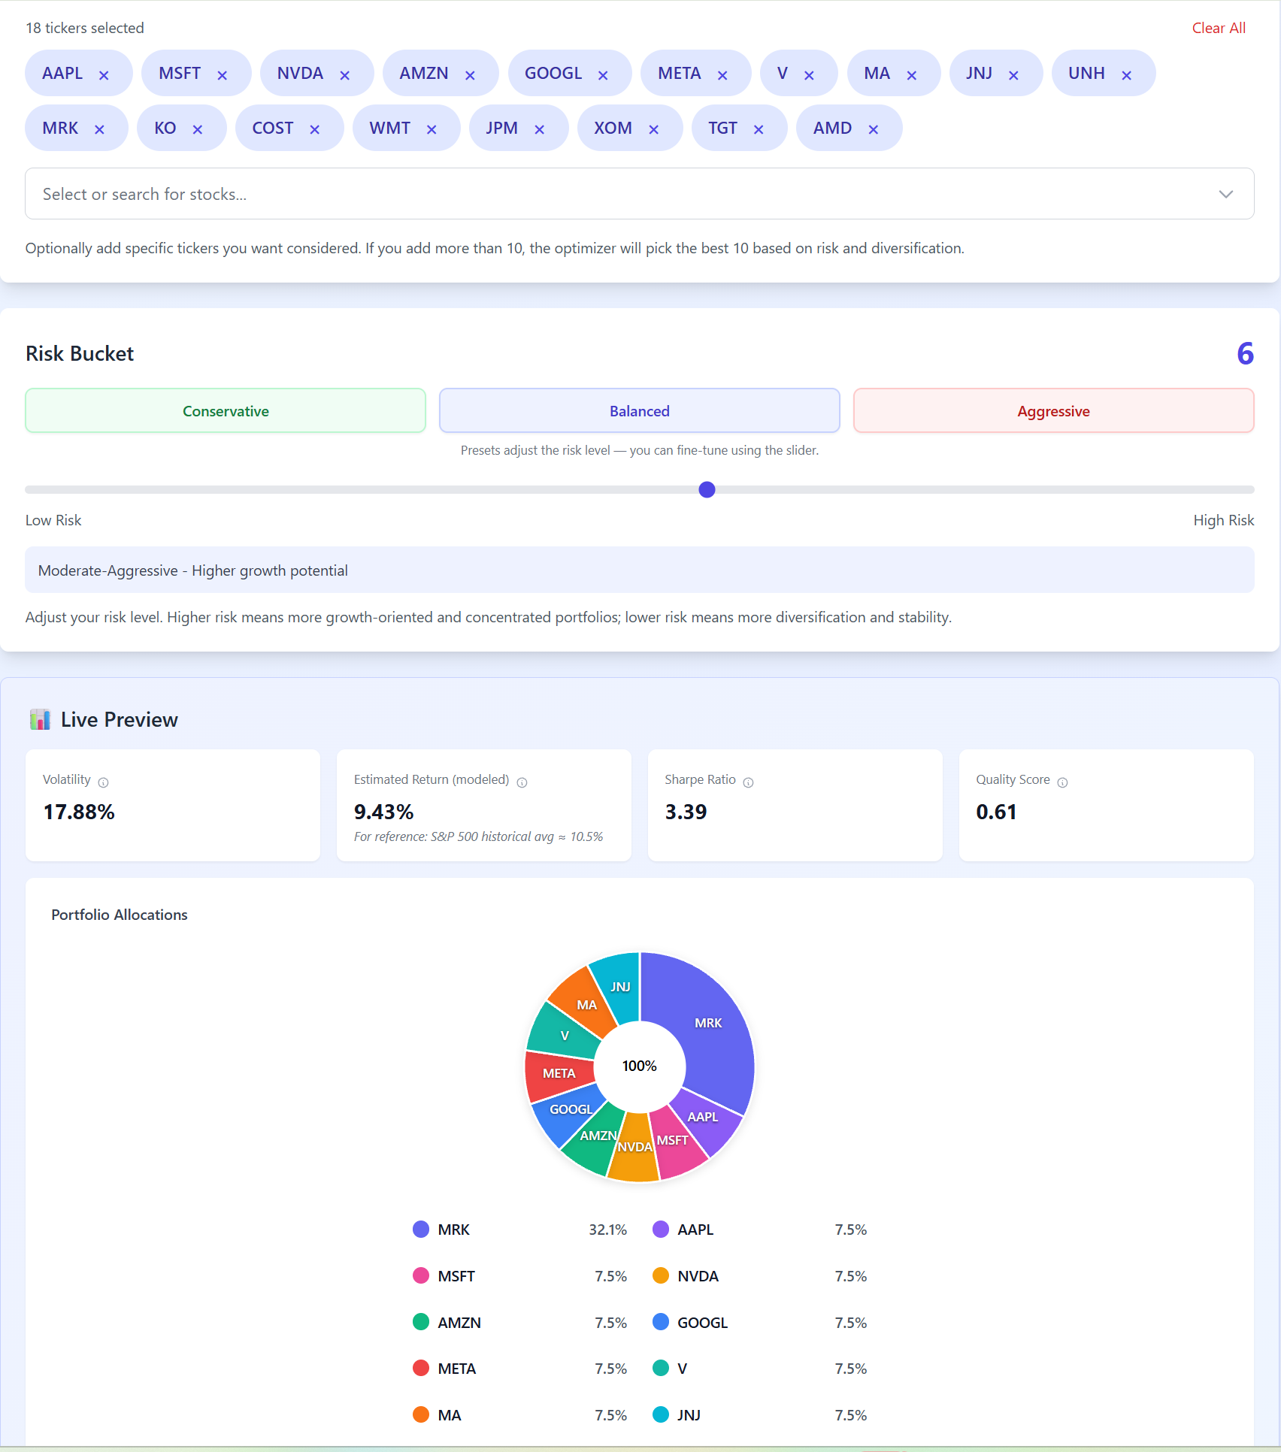View the Quality Score info tooltip
Image resolution: width=1281 pixels, height=1452 pixels.
coord(1062,782)
